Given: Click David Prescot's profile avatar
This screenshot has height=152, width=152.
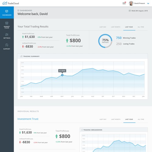Looking at the screenshot, I should click(x=131, y=3).
